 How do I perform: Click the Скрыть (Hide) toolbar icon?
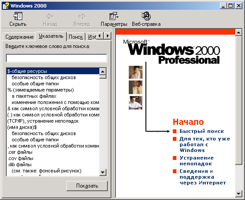(18, 16)
